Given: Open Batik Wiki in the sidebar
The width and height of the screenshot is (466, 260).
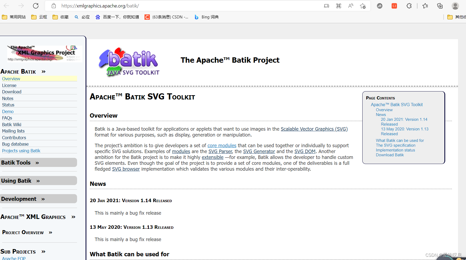Looking at the screenshot, I should pos(12,125).
